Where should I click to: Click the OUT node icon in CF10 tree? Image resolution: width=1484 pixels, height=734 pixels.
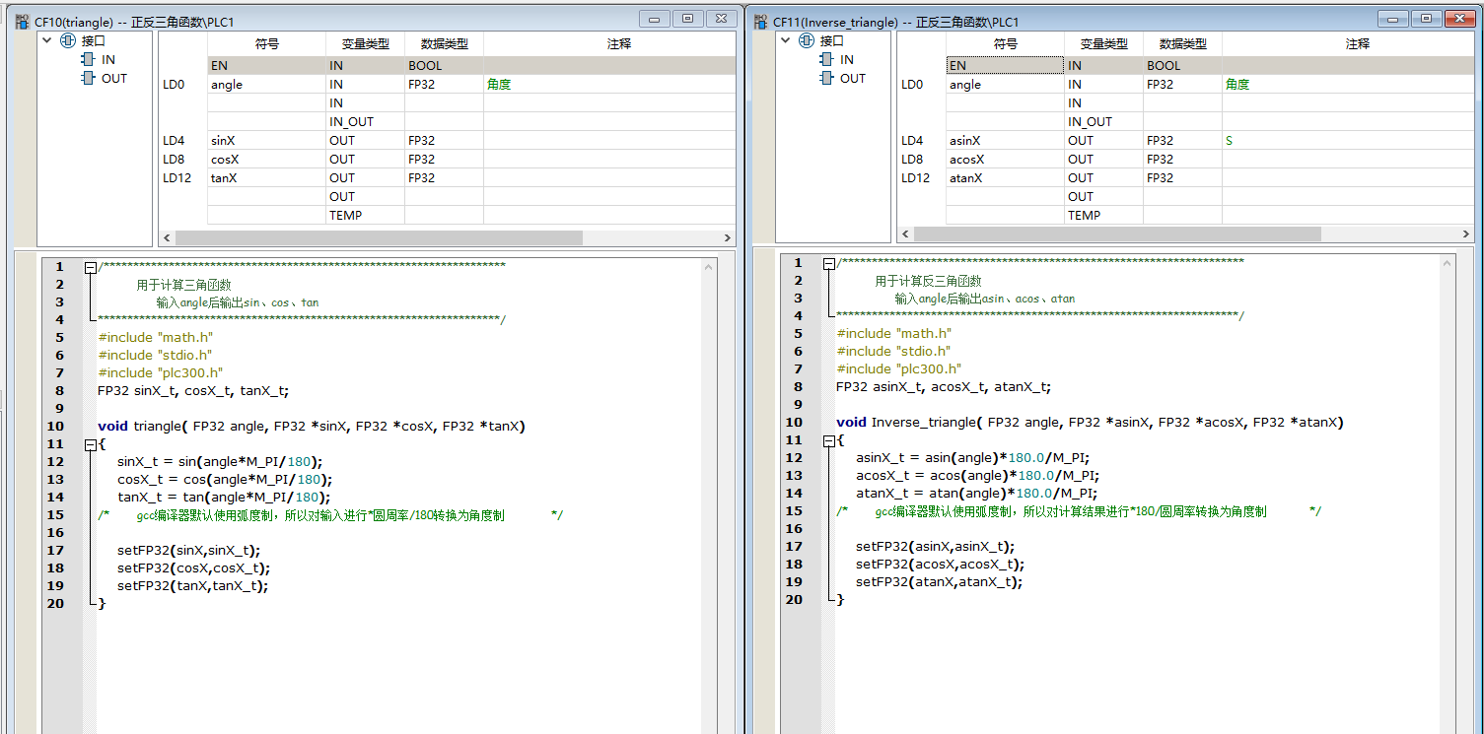88,79
